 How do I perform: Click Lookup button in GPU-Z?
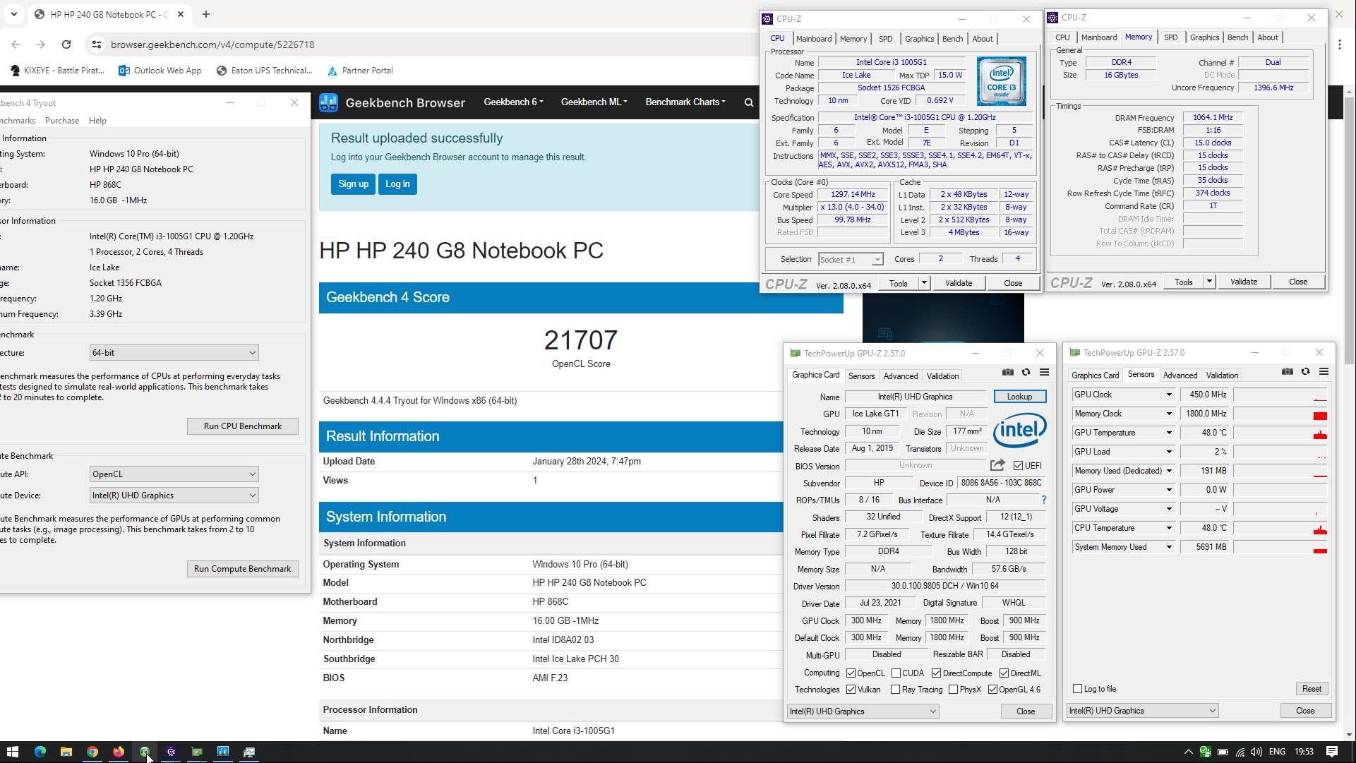pyautogui.click(x=1019, y=397)
